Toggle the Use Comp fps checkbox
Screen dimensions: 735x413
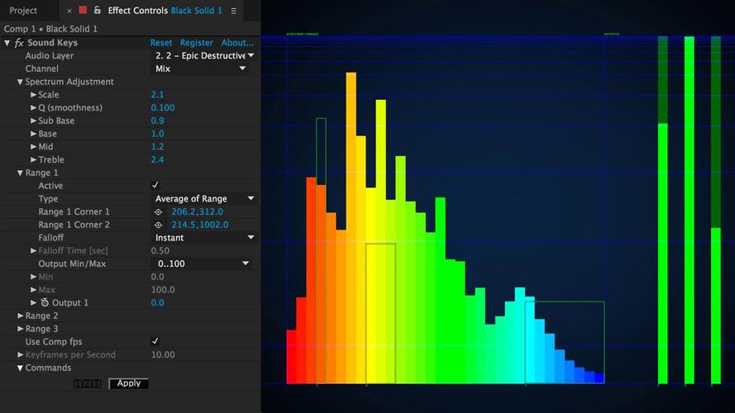pyautogui.click(x=155, y=341)
